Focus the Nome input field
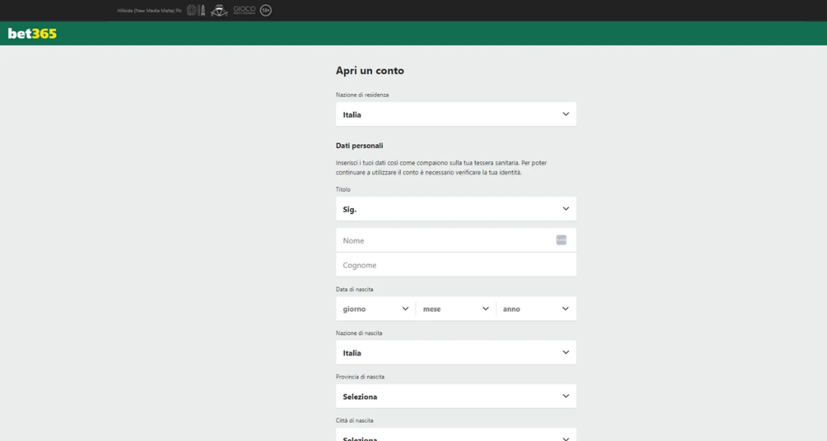The width and height of the screenshot is (827, 441). pos(456,240)
